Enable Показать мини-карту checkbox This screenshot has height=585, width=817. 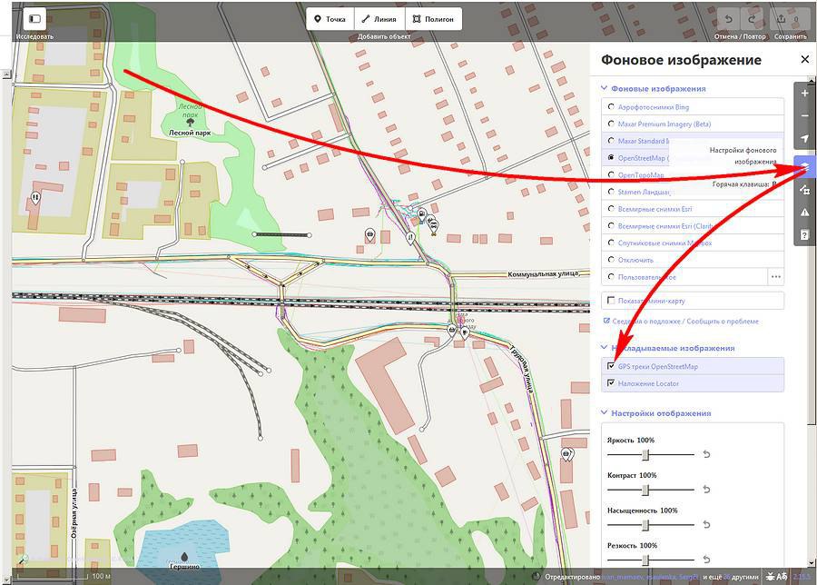pos(611,301)
